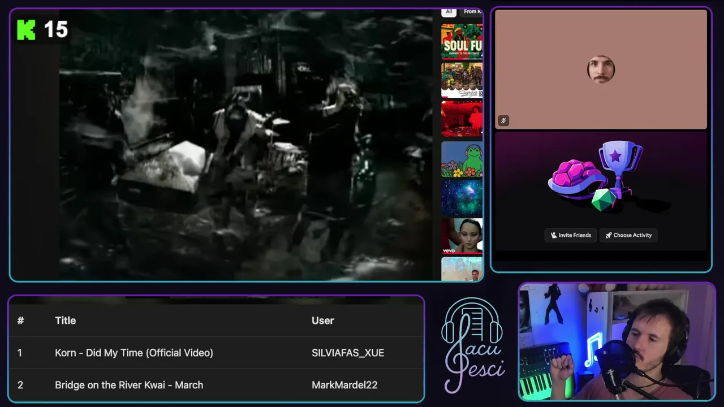Open the Soul Funk recommended video thumbnail
Image resolution: width=724 pixels, height=407 pixels.
pos(462,41)
